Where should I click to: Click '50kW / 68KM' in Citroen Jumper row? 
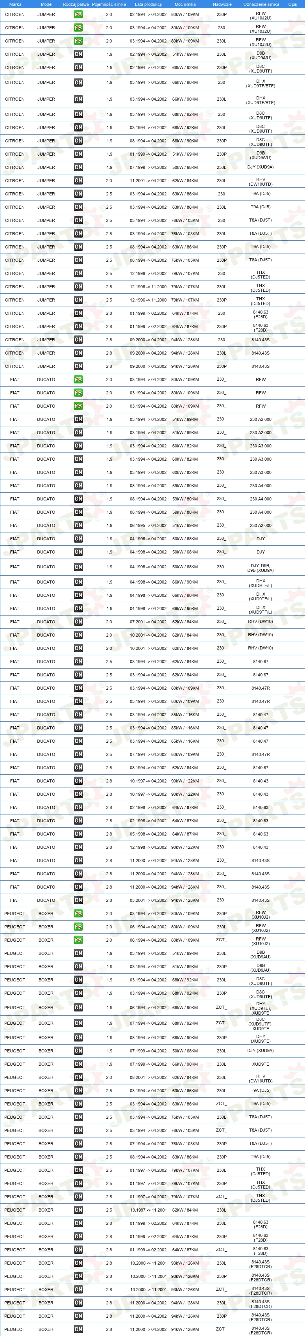pos(185,167)
